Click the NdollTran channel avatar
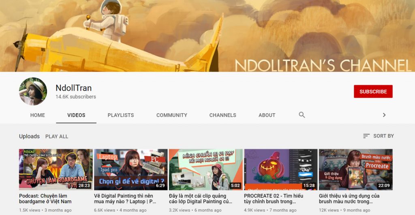 [x=33, y=91]
